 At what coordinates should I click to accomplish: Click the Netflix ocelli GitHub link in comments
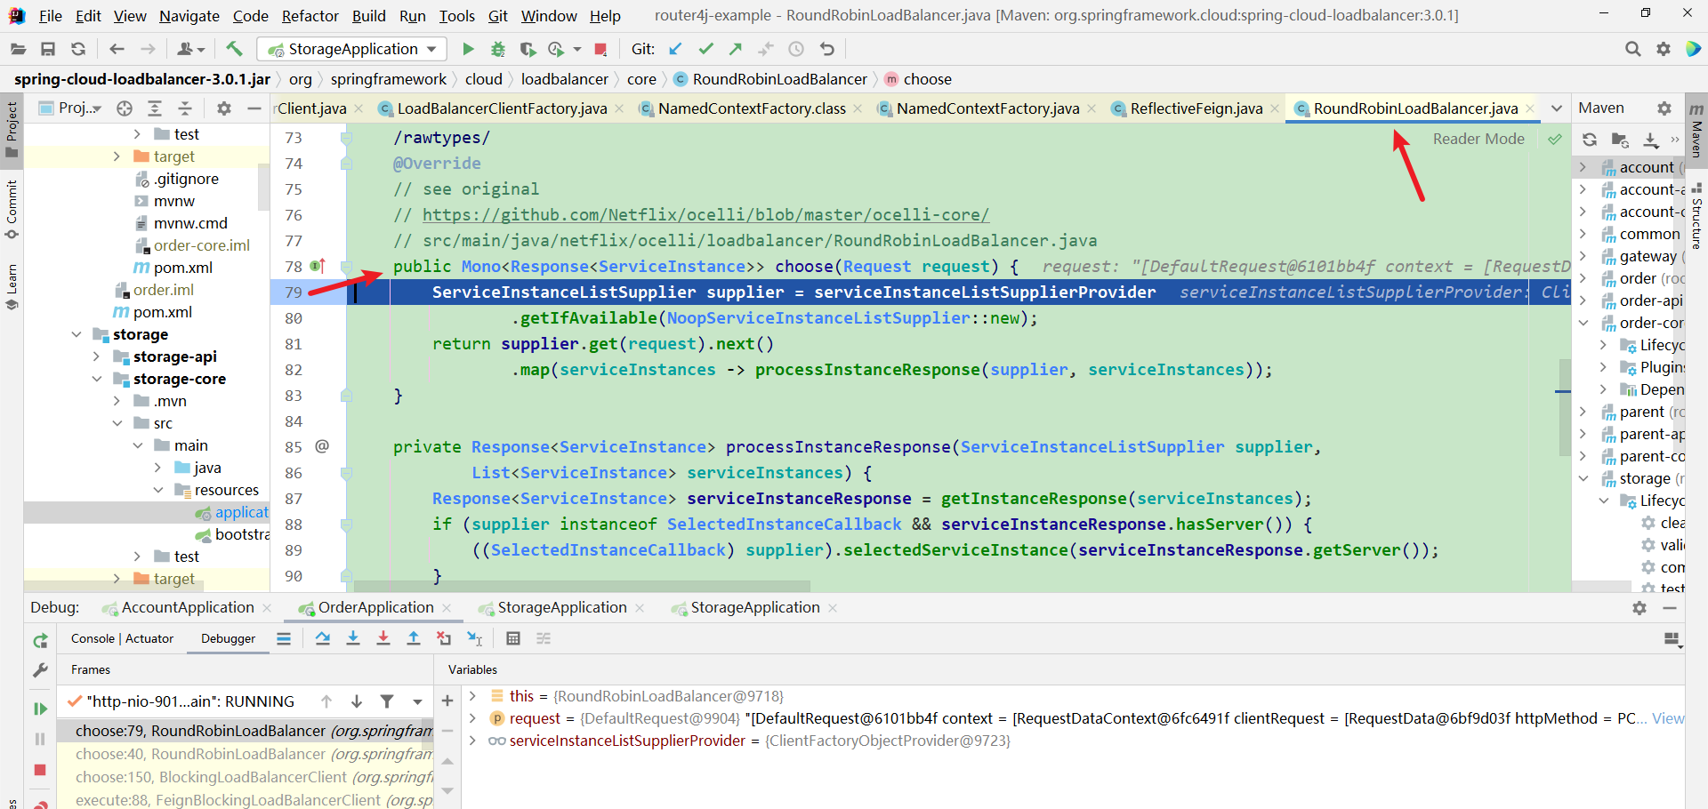(x=703, y=214)
